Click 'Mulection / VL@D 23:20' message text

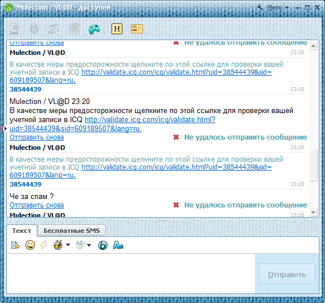click(x=50, y=101)
